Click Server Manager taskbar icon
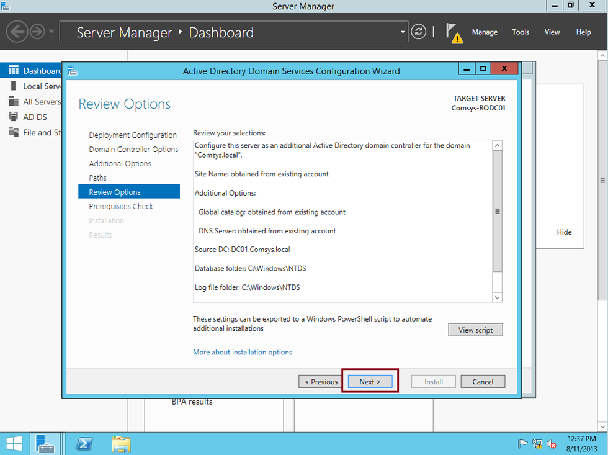 point(45,444)
